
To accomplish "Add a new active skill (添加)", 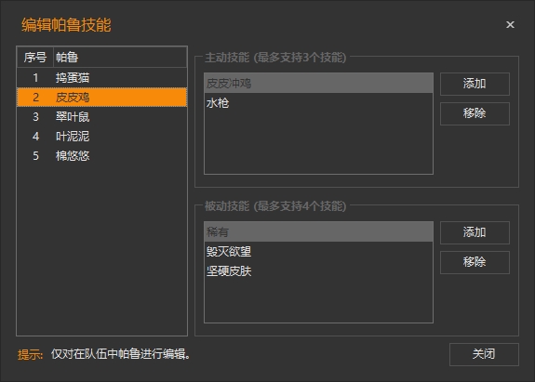I will pyautogui.click(x=475, y=84).
